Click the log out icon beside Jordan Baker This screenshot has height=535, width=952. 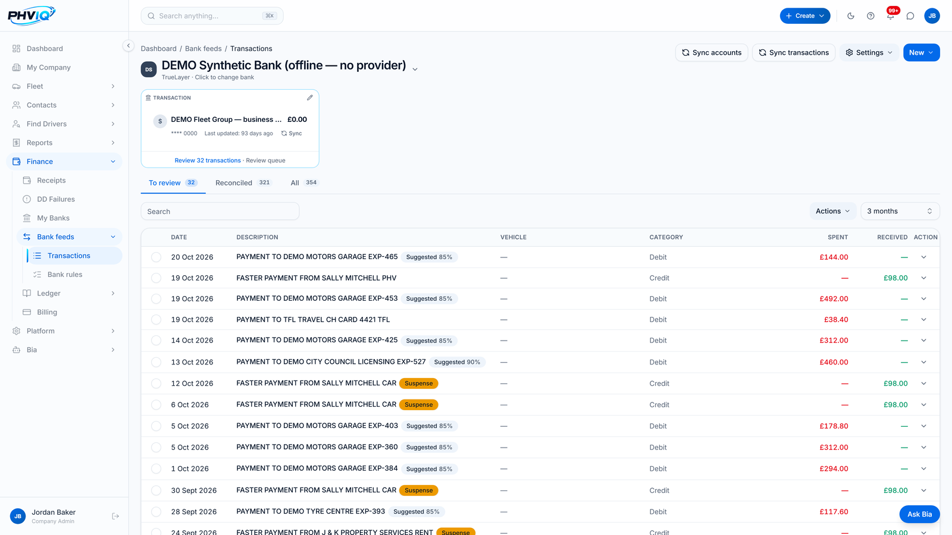click(115, 516)
